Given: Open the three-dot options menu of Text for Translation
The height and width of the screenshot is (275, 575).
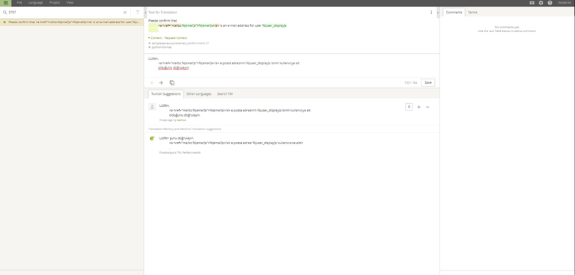Looking at the screenshot, I should click(431, 13).
